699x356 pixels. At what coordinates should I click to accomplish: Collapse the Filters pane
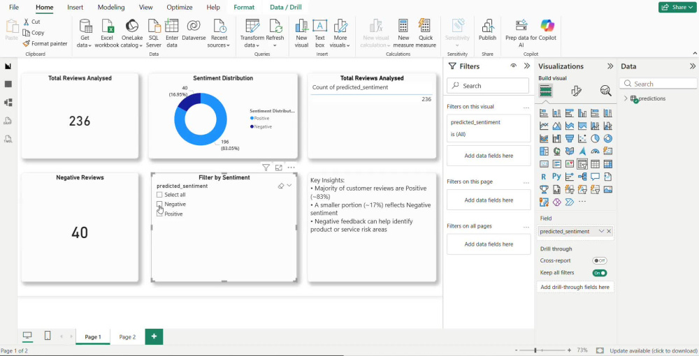coord(527,66)
